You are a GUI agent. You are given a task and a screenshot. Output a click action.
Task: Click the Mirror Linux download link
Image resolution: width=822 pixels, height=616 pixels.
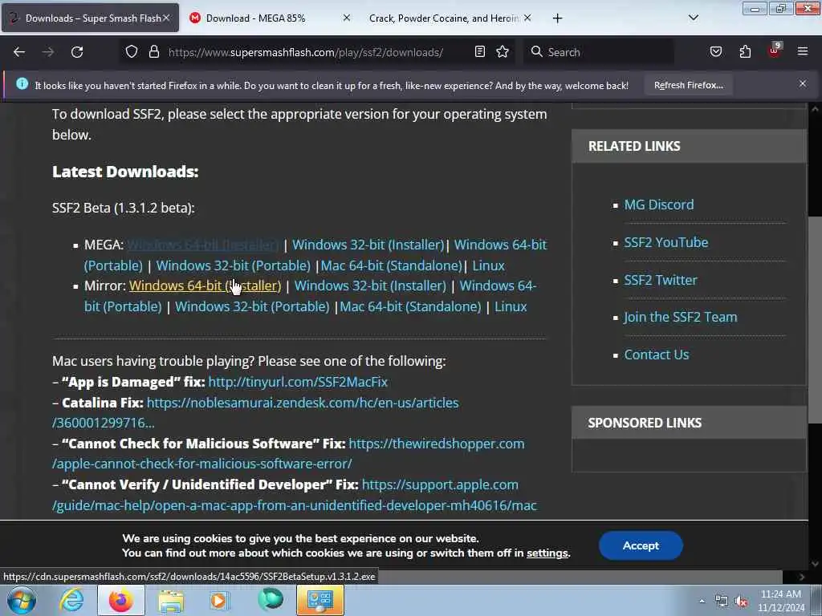511,306
